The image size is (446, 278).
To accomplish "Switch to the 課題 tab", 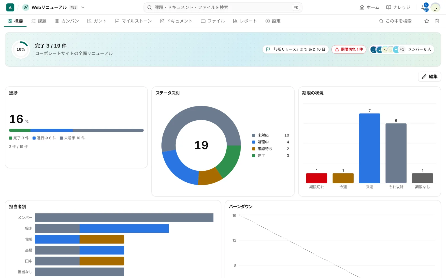I will (x=39, y=21).
